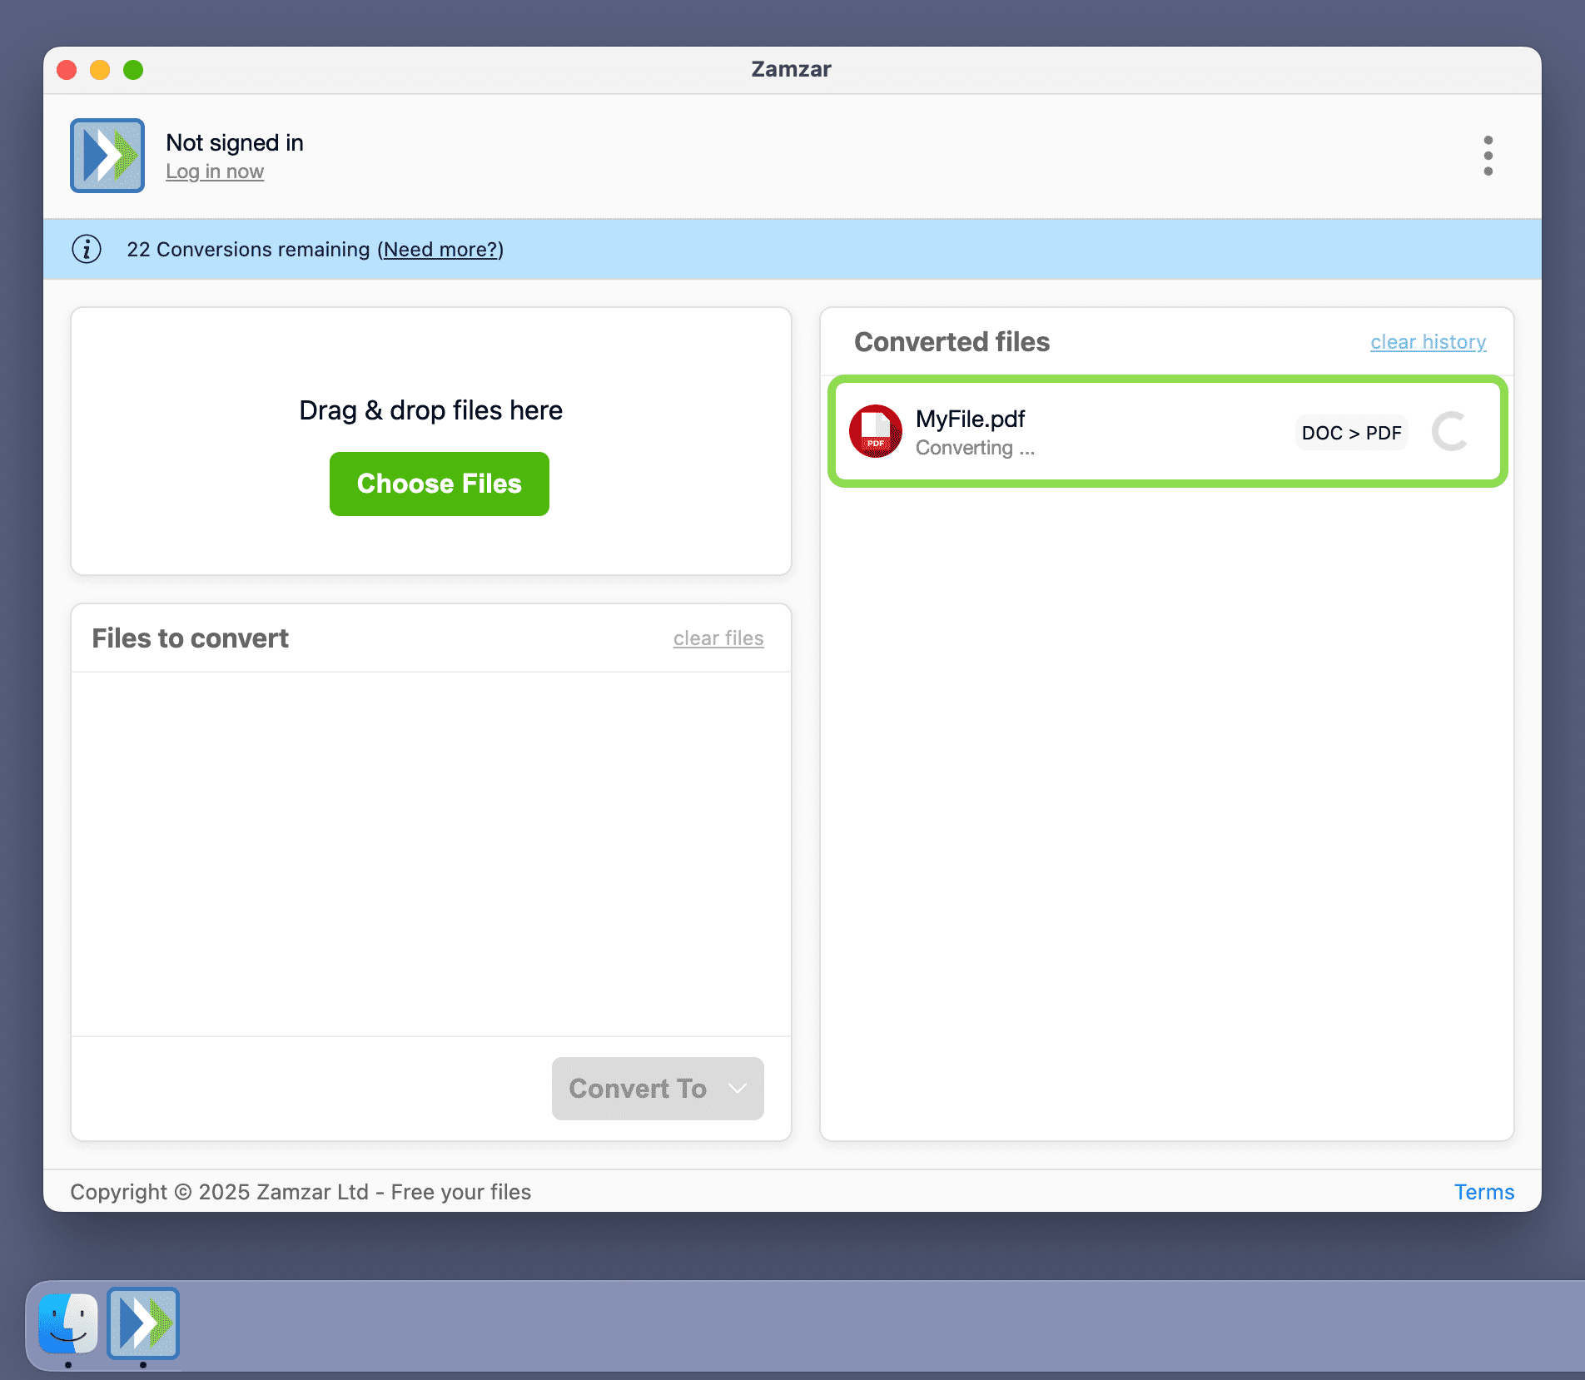Click the red PDF icon beside MyFile.pdf
The height and width of the screenshot is (1380, 1585).
(875, 432)
